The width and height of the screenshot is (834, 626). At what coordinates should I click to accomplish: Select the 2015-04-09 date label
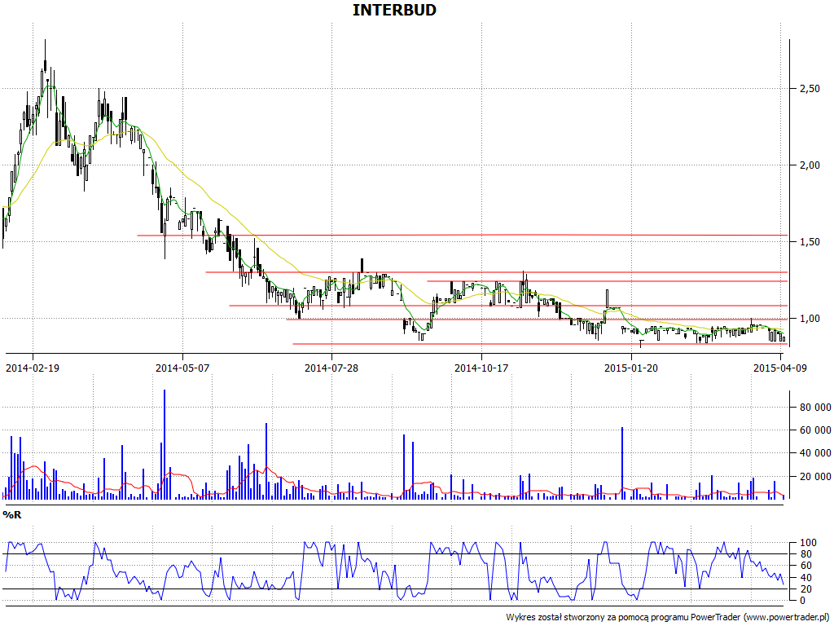click(780, 368)
